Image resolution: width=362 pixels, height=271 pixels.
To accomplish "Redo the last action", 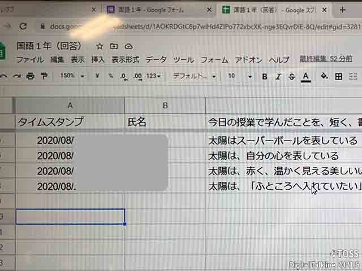I will (x=17, y=76).
